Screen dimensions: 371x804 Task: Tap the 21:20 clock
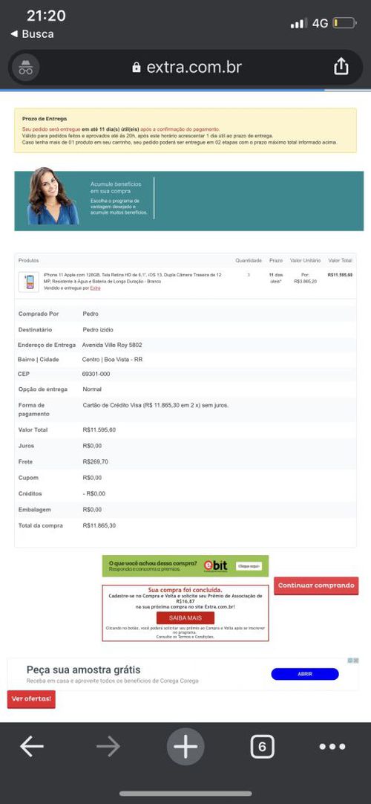[46, 16]
